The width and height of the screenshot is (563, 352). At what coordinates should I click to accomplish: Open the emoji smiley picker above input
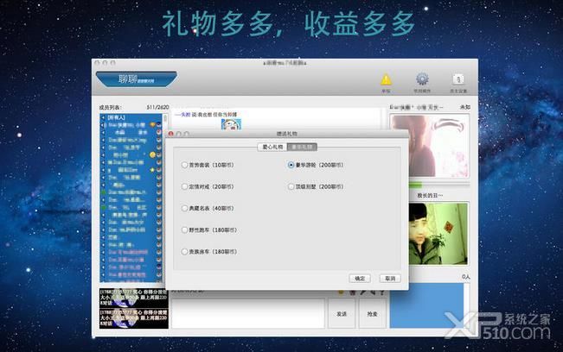[x=341, y=292]
